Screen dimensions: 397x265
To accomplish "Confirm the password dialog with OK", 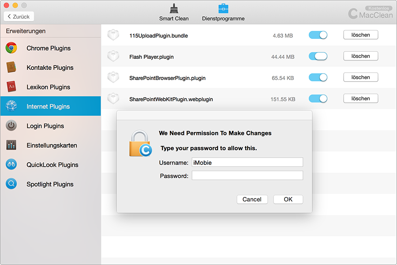I will tap(288, 199).
